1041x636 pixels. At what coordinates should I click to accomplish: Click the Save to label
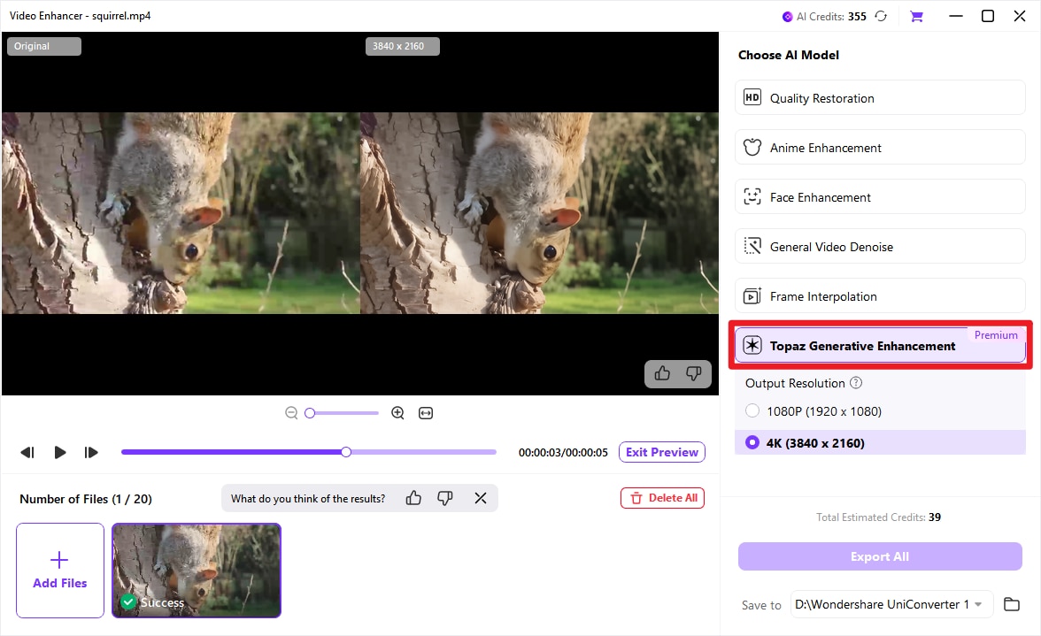coord(761,605)
